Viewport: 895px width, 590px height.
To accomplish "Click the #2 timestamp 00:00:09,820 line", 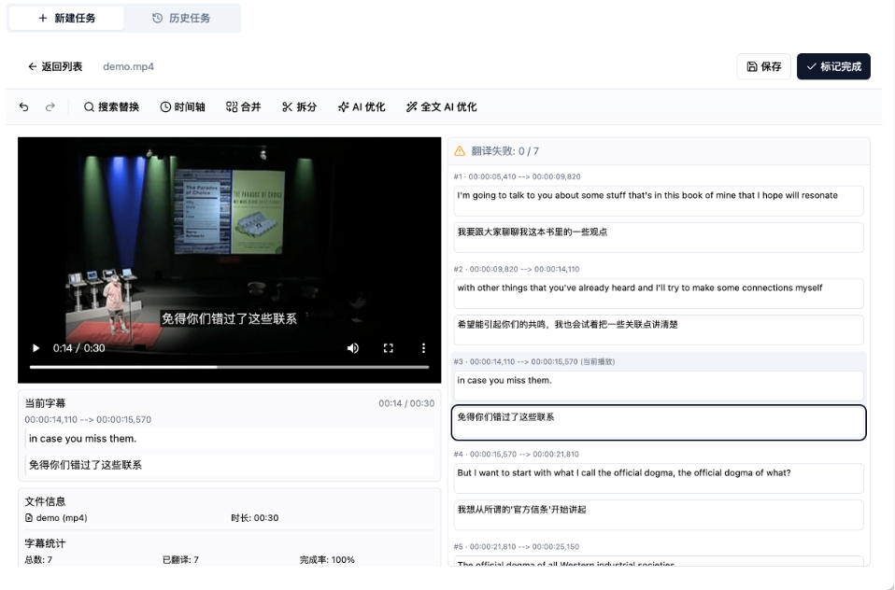I will tap(517, 269).
